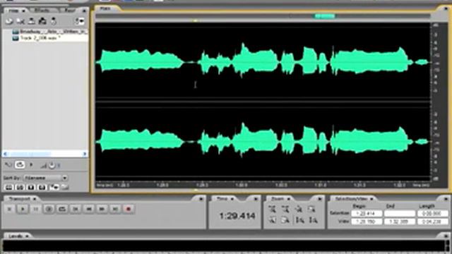Click the Zoom to Selection icon
452x254 pixels.
pos(311,209)
